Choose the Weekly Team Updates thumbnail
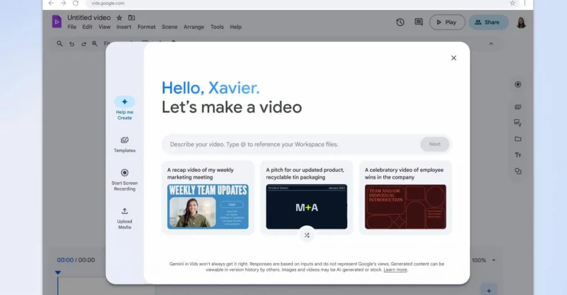567x295 pixels. 208,207
